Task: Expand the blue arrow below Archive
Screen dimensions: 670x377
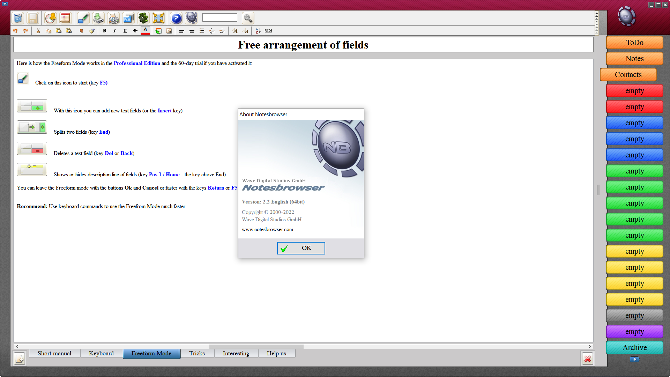Action: 634,359
